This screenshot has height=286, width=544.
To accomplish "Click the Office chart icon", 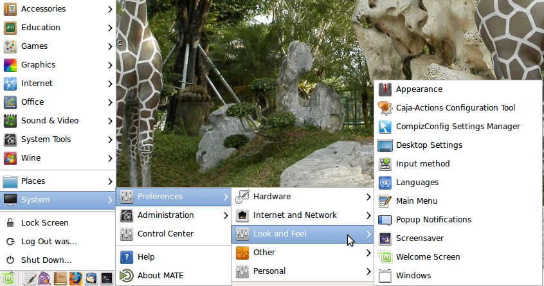I will coord(10,102).
